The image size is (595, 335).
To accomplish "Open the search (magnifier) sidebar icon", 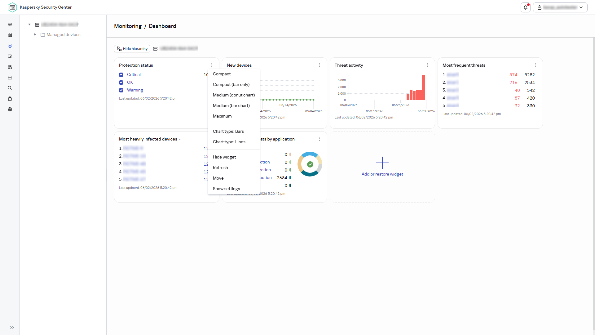I will (x=10, y=88).
